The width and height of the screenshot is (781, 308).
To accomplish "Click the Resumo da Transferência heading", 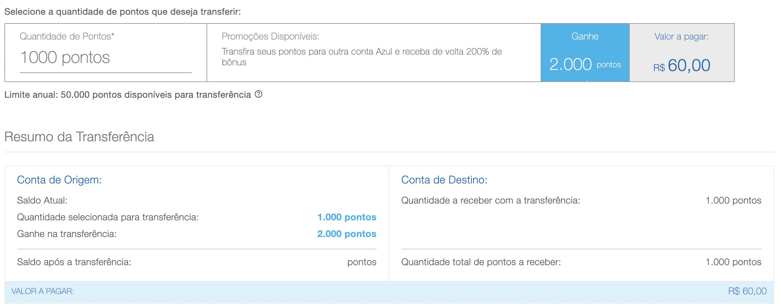I will 79,137.
